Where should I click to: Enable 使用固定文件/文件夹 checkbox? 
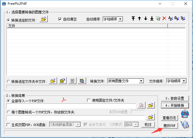[89, 100]
